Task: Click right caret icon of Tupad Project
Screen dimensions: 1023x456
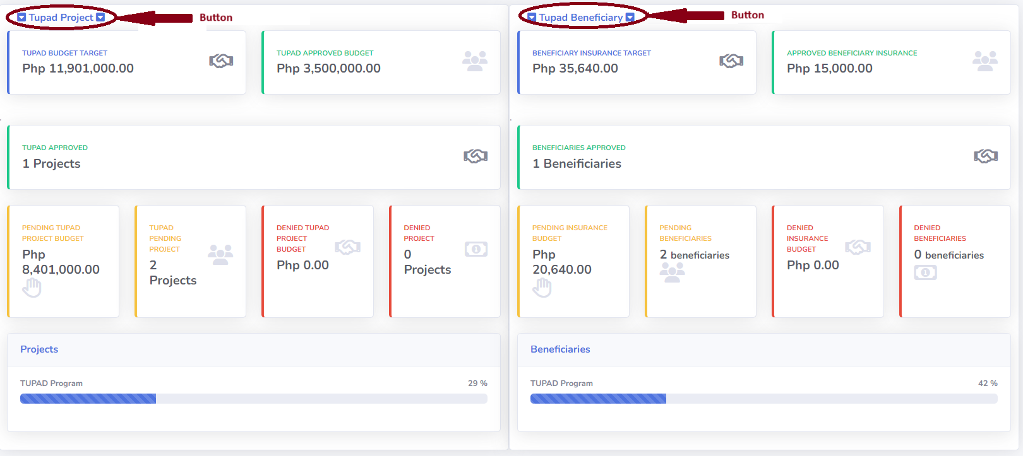Action: coord(100,18)
